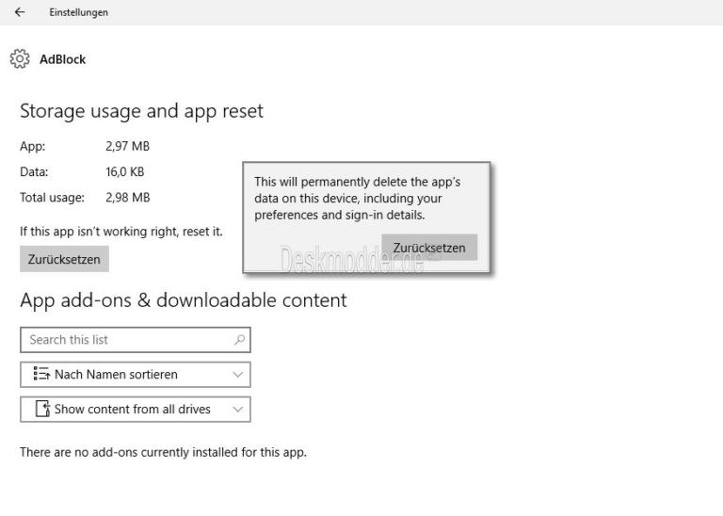Screen dimensions: 723x516
Task: Click the Einstellungen window title
Action: tap(79, 12)
